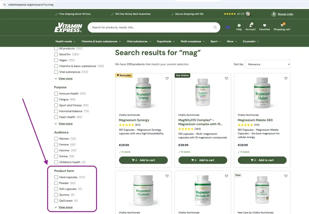Open the Shopping cart icon
Image resolution: width=309 pixels, height=214 pixels.
coord(282,25)
